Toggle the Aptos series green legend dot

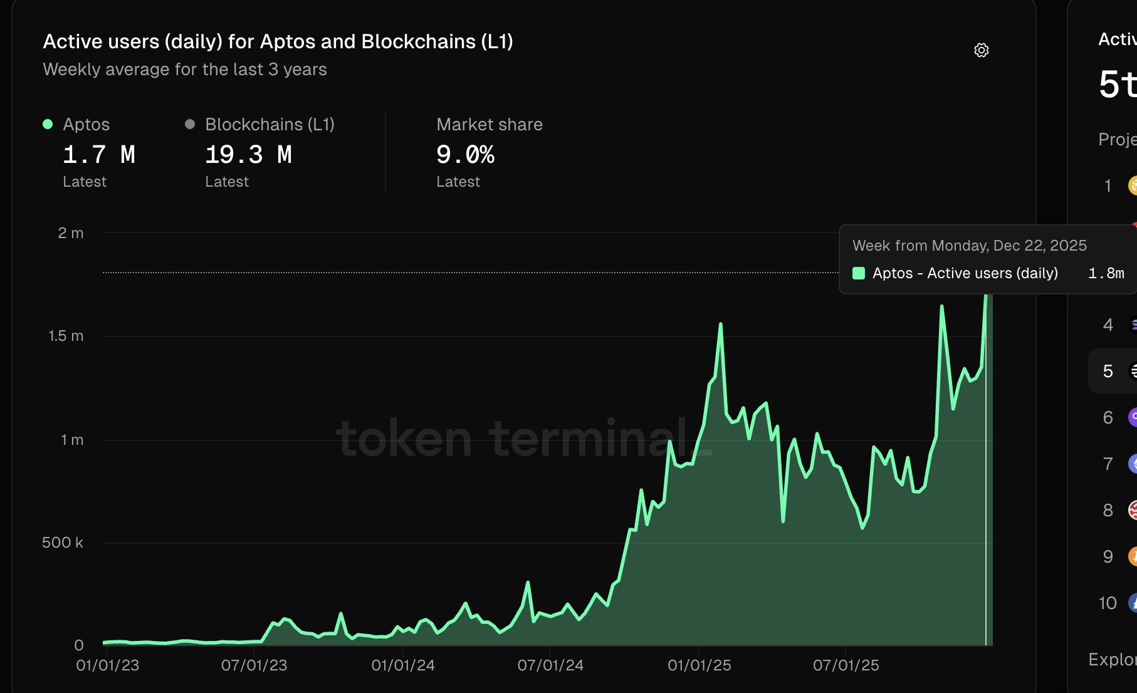click(48, 124)
